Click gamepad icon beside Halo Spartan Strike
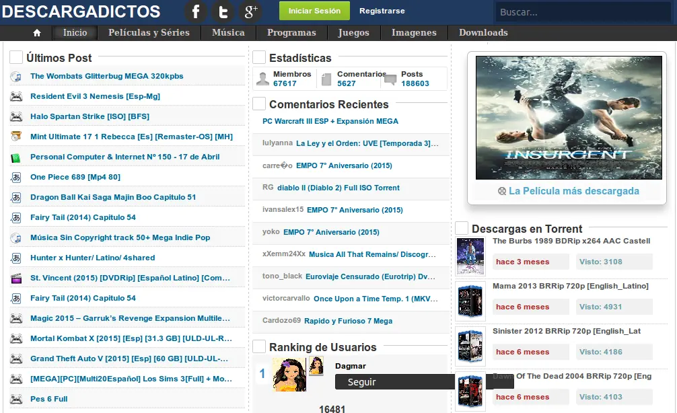 click(x=16, y=116)
